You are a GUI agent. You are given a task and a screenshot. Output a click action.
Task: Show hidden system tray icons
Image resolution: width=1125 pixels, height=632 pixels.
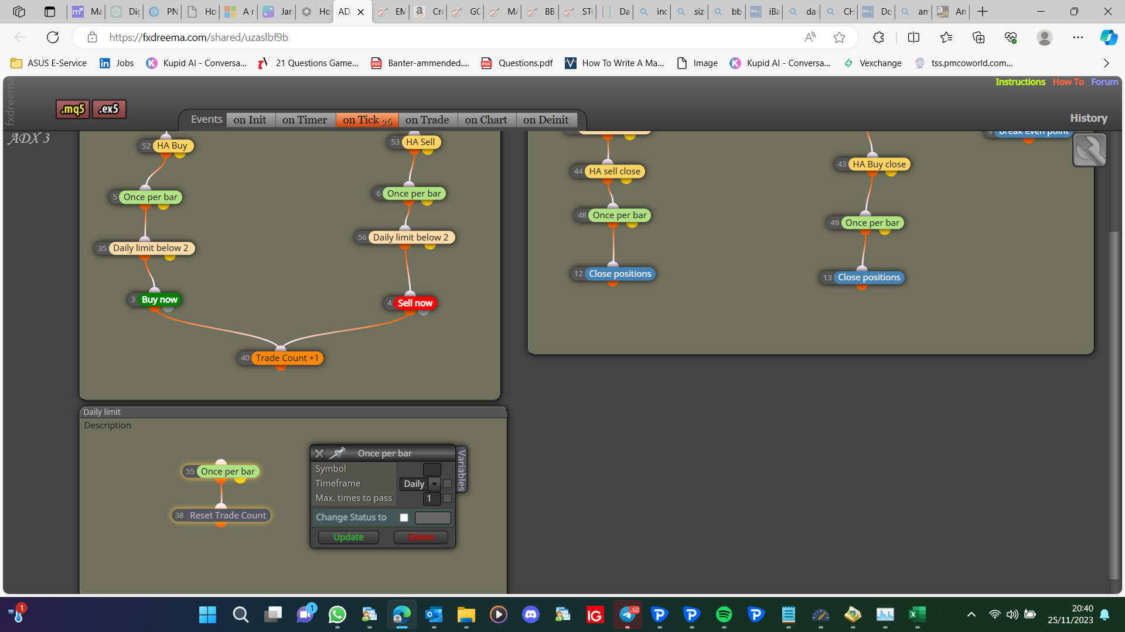(971, 614)
